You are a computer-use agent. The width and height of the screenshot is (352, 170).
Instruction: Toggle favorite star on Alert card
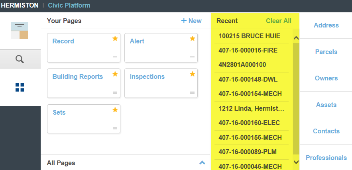(x=192, y=39)
